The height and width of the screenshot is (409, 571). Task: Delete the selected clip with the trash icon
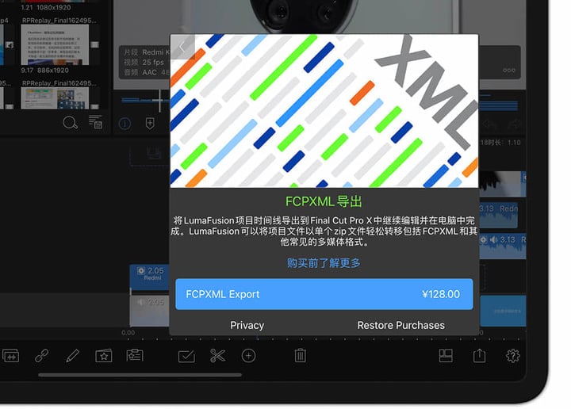point(300,356)
